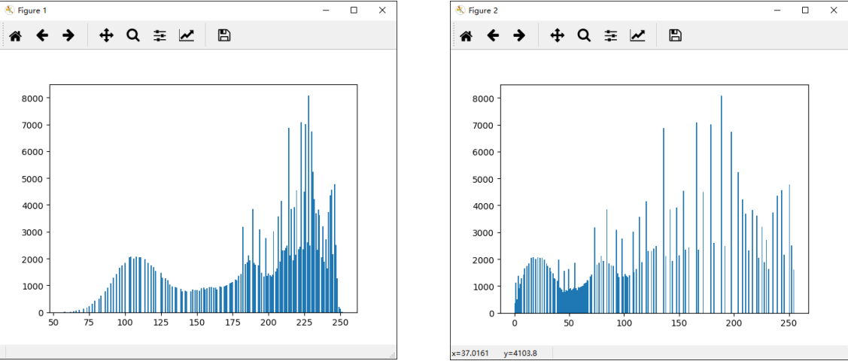Activate Zoom-to-rectangle tool in Figure 2
This screenshot has height=361, width=848.
click(x=584, y=35)
